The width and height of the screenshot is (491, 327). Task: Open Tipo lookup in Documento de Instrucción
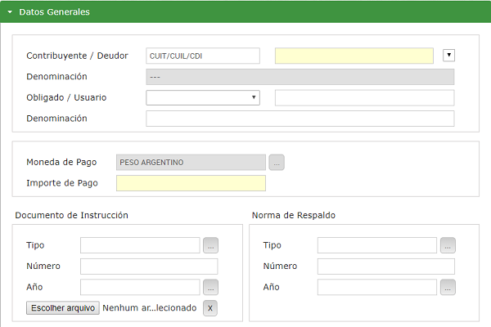point(211,245)
